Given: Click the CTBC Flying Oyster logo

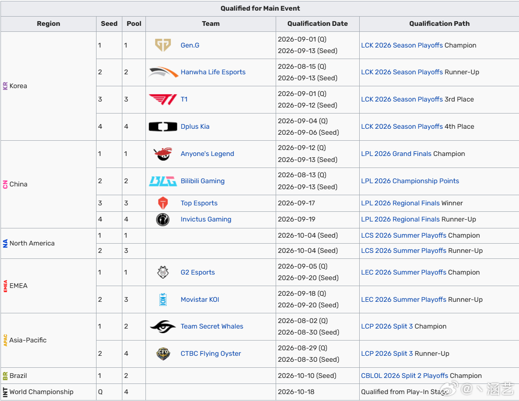Looking at the screenshot, I should click(x=163, y=353).
